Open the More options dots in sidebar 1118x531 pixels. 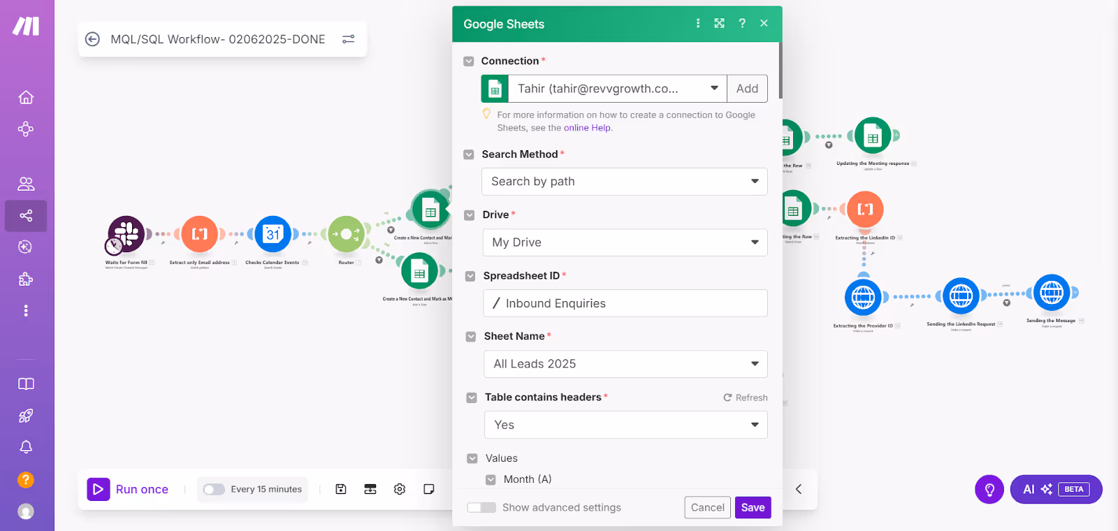tap(26, 310)
